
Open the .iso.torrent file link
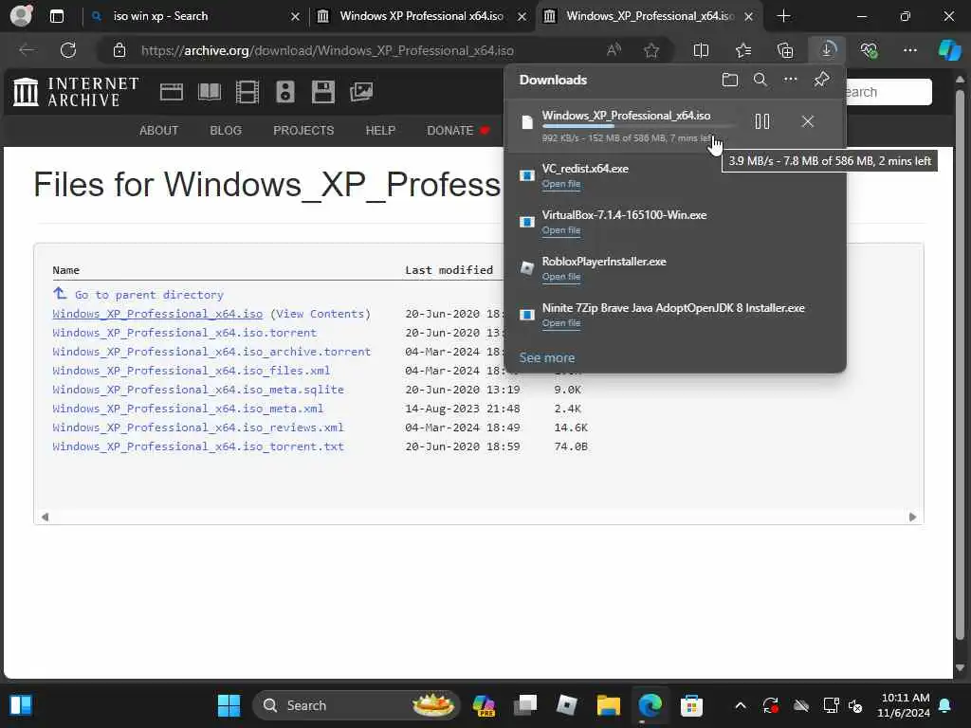[185, 333]
